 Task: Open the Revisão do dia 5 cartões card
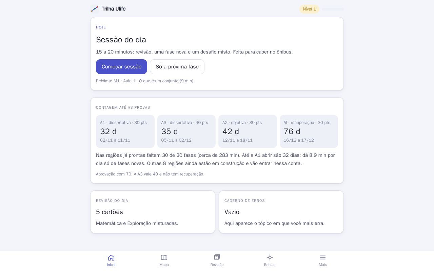coord(153,212)
